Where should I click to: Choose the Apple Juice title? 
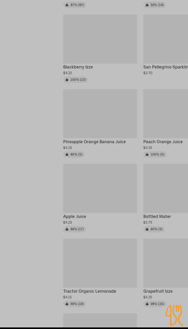coord(75,217)
